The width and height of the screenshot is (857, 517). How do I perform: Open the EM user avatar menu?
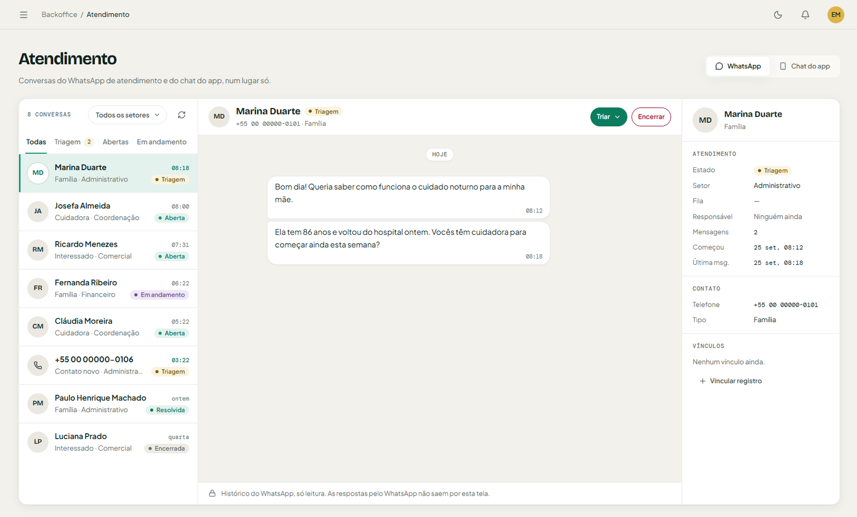836,15
